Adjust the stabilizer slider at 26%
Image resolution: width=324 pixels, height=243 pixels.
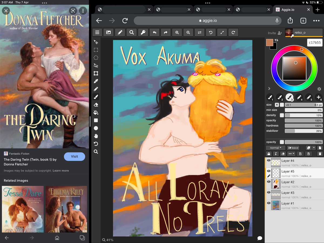tap(304, 131)
